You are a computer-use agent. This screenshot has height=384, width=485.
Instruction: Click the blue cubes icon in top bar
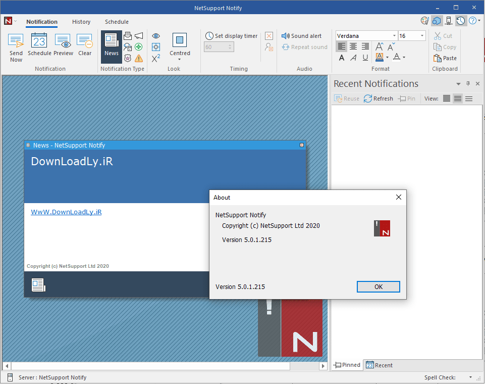click(437, 21)
